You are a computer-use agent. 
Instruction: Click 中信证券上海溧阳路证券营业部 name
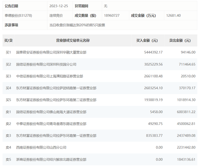click(x=50, y=76)
